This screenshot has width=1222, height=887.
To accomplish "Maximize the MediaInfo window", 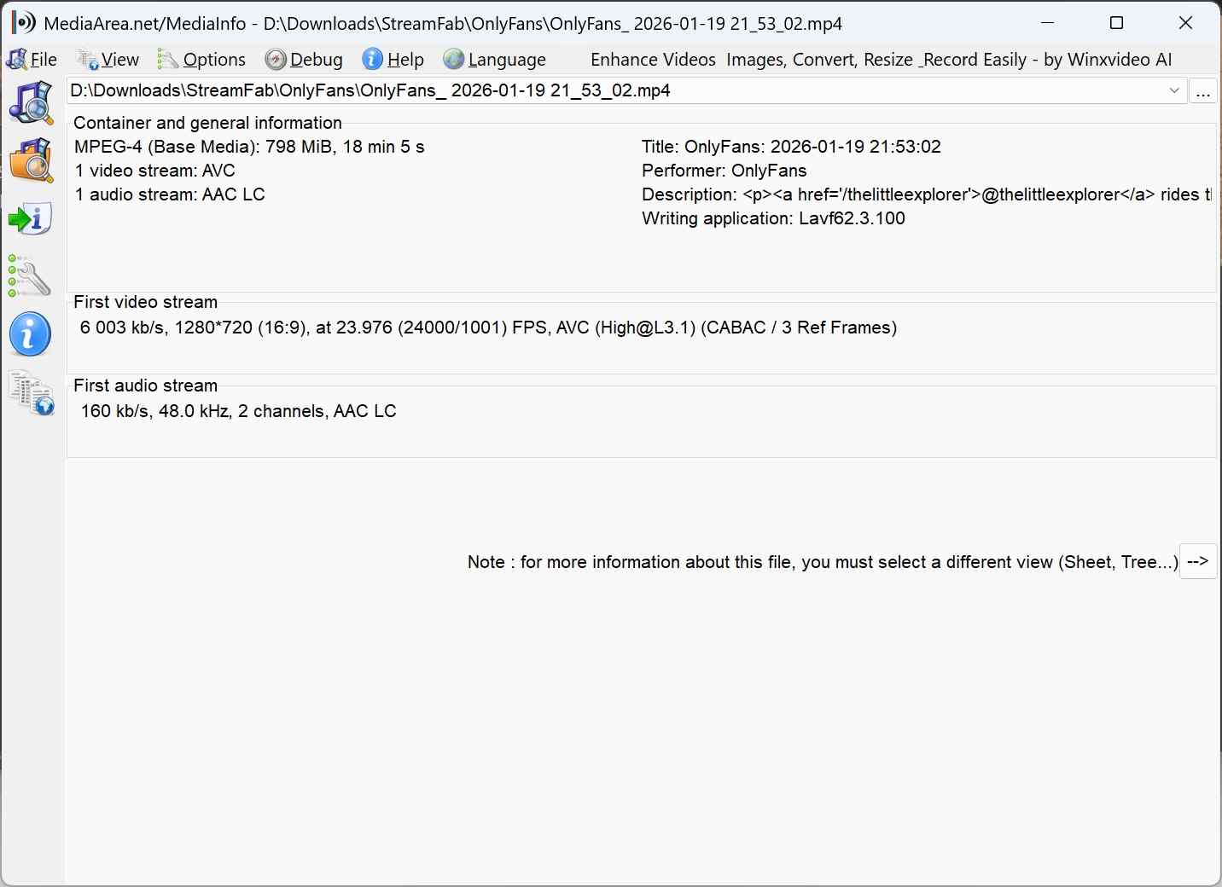I will 1116,23.
